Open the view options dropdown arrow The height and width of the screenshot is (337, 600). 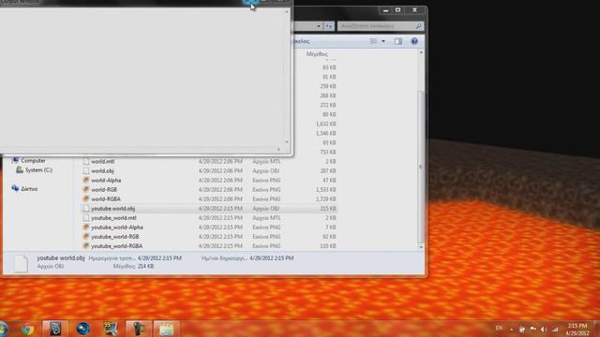(383, 41)
